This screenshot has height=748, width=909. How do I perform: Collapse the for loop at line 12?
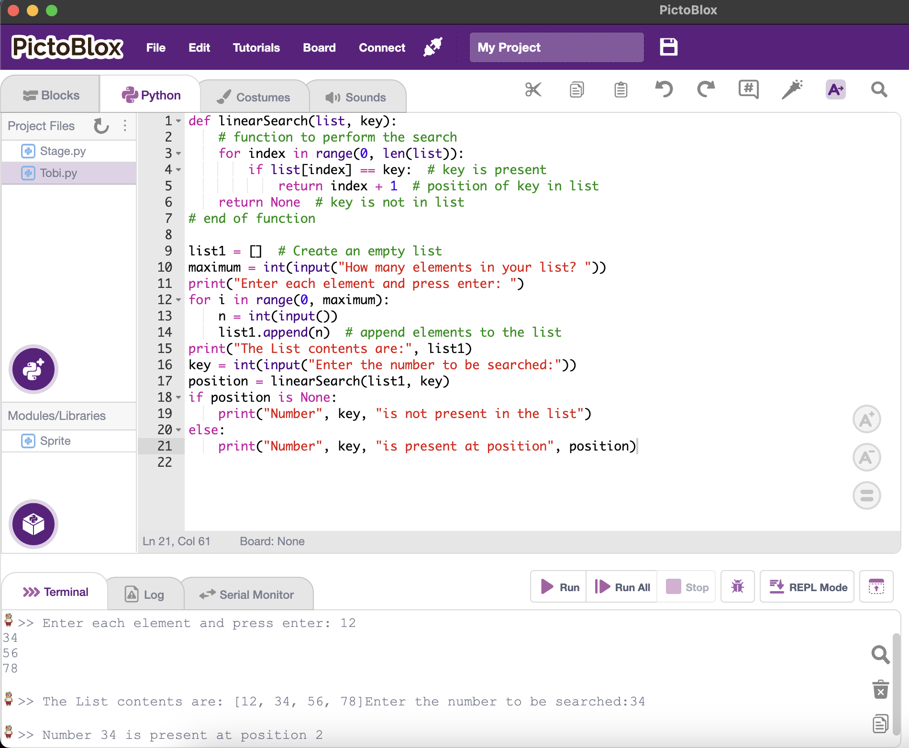click(178, 300)
